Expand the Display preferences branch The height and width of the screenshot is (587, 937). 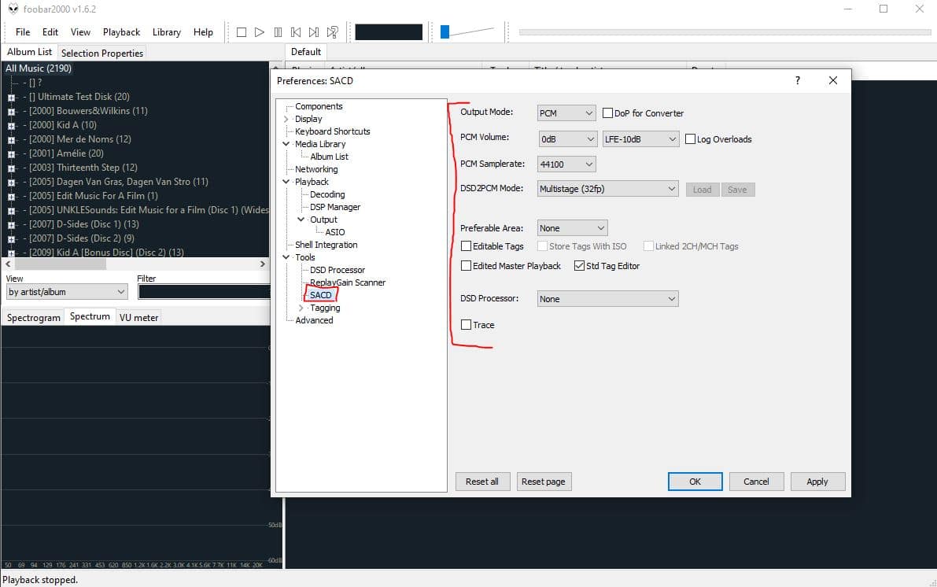tap(286, 119)
